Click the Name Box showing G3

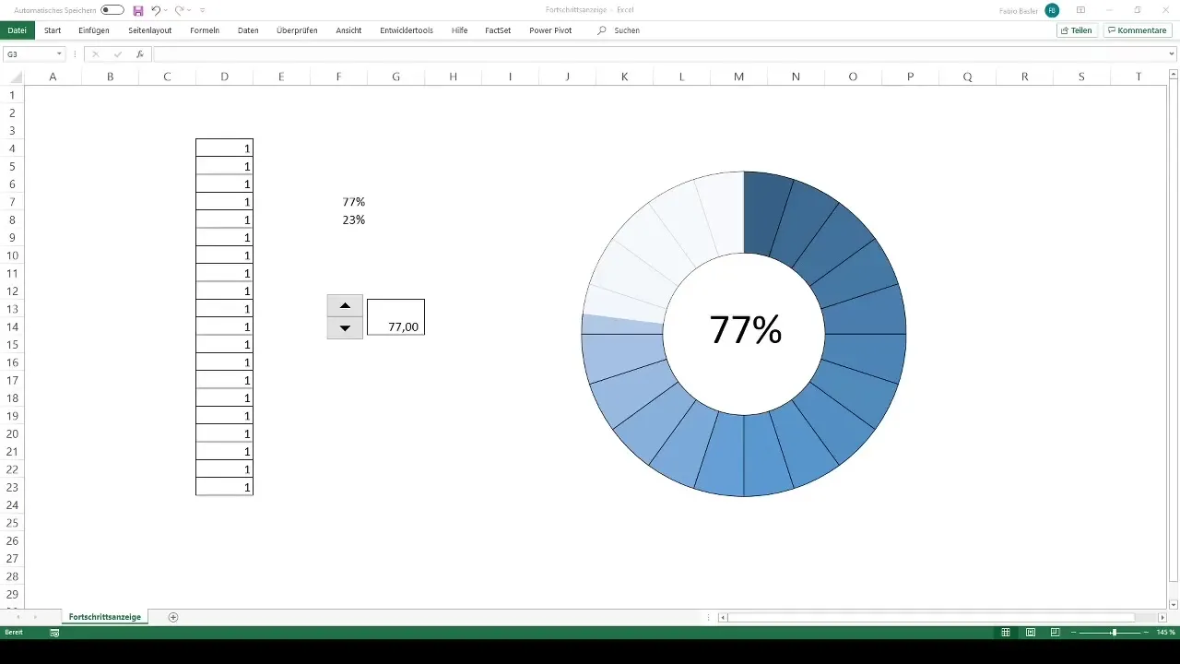coord(28,54)
